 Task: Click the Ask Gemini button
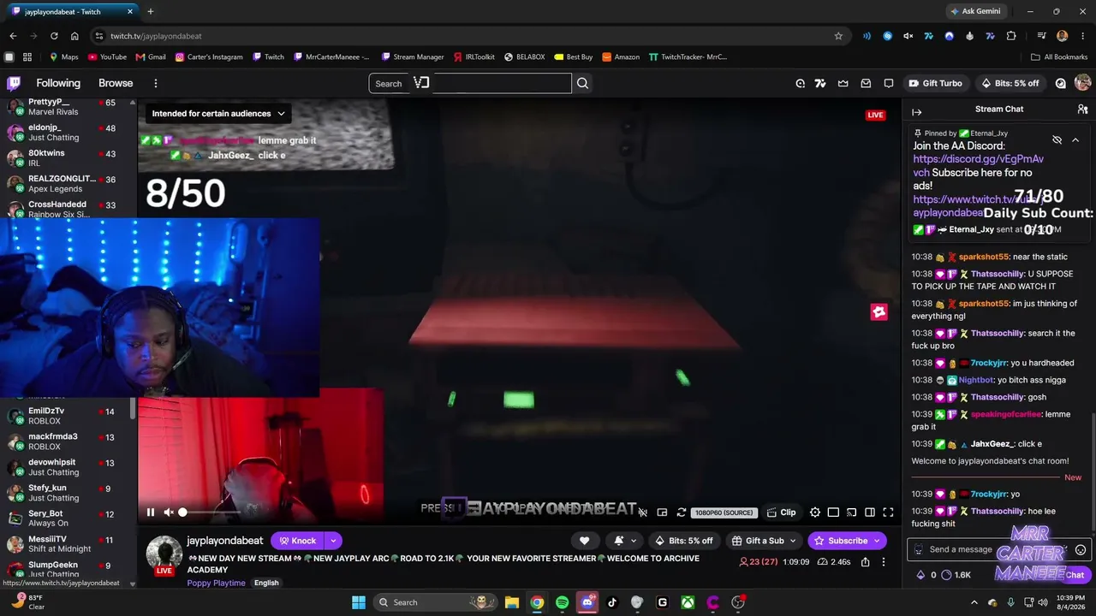point(974,11)
